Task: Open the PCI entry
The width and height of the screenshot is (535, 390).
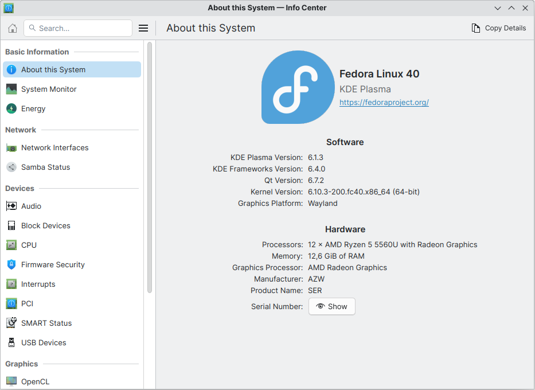Action: click(x=72, y=303)
